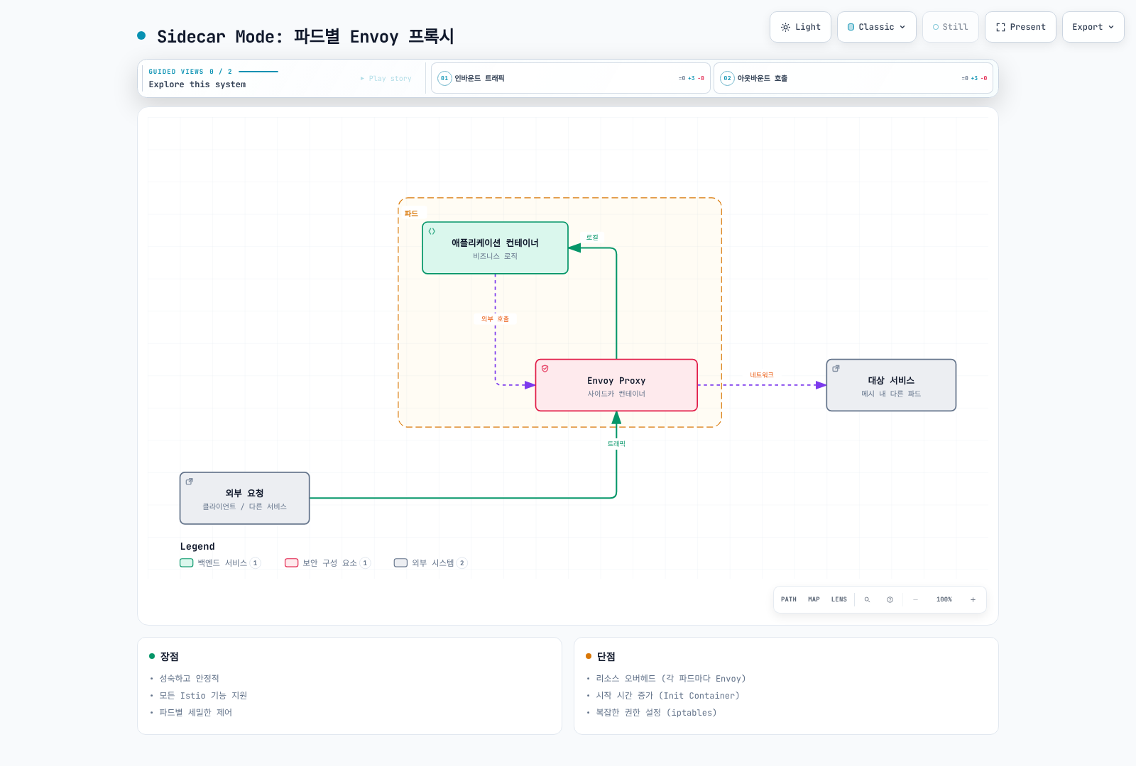Click the Sidecar Mode page title

(305, 36)
